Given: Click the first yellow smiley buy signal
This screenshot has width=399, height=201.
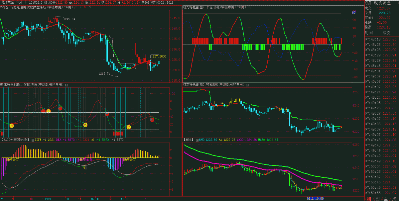Looking at the screenshot, I should coord(12,126).
